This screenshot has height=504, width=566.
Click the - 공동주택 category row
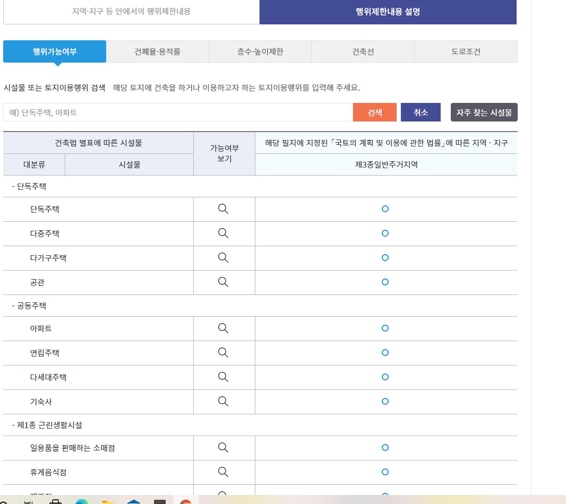tap(260, 306)
